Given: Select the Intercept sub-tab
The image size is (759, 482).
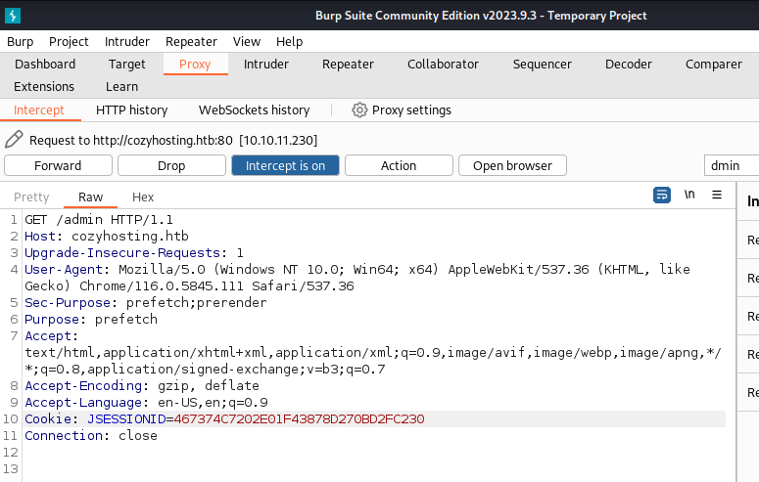Looking at the screenshot, I should click(39, 110).
